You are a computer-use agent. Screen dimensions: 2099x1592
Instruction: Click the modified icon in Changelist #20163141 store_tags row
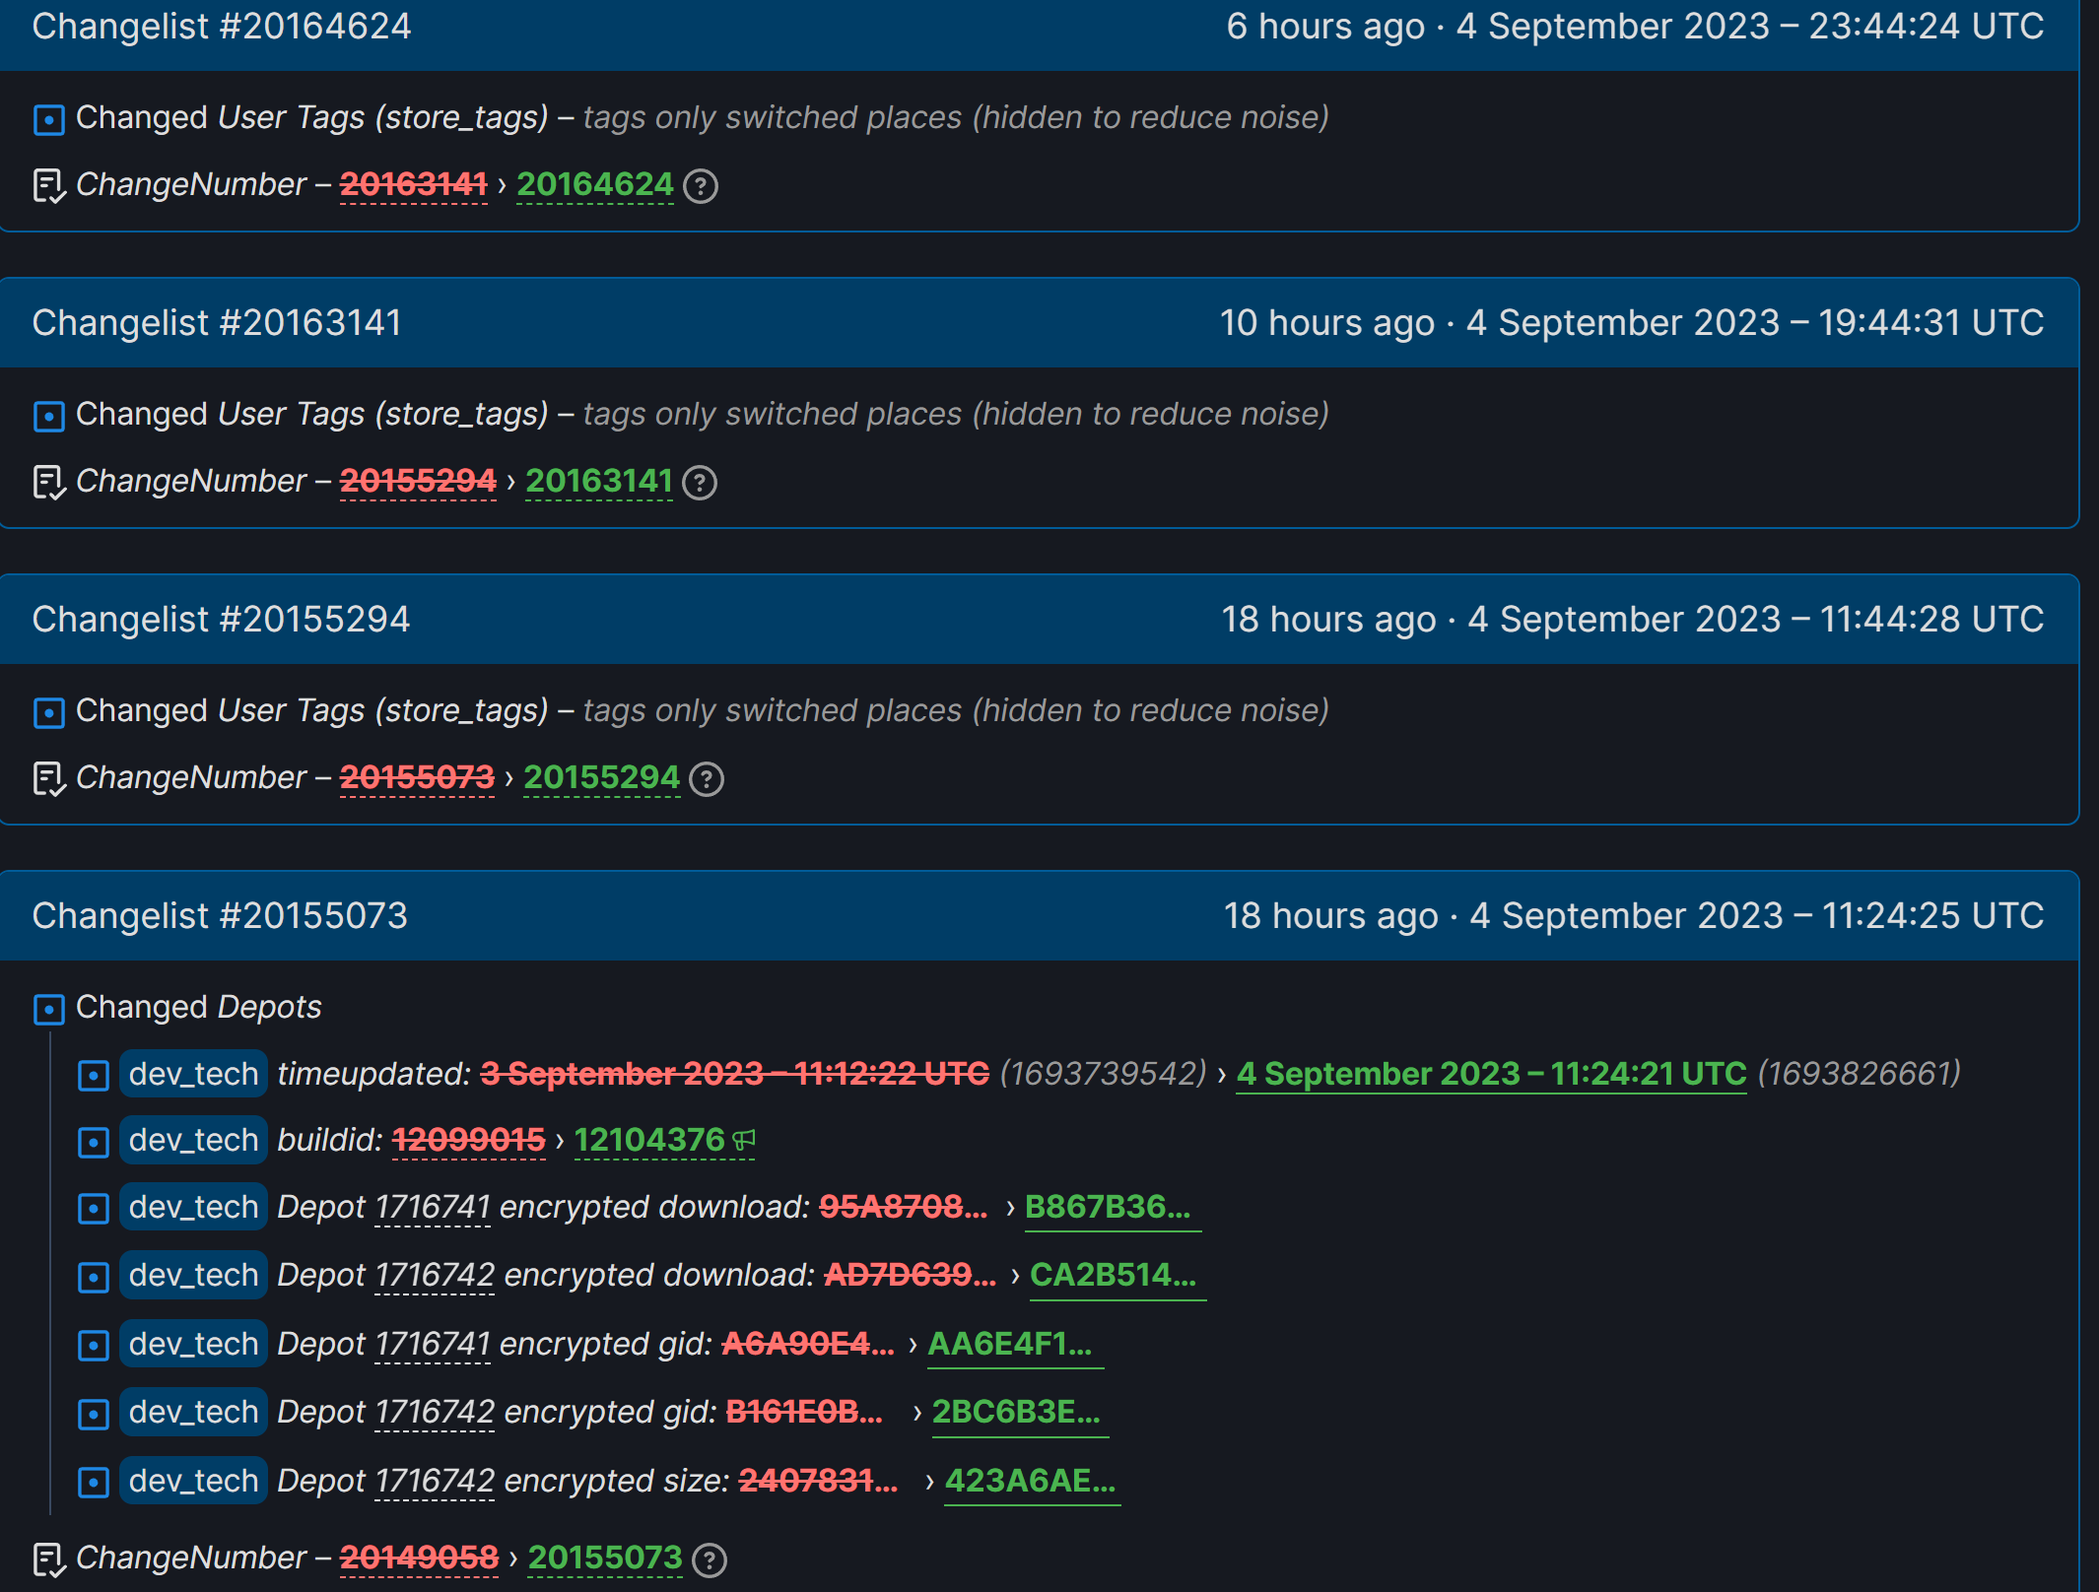[x=48, y=416]
